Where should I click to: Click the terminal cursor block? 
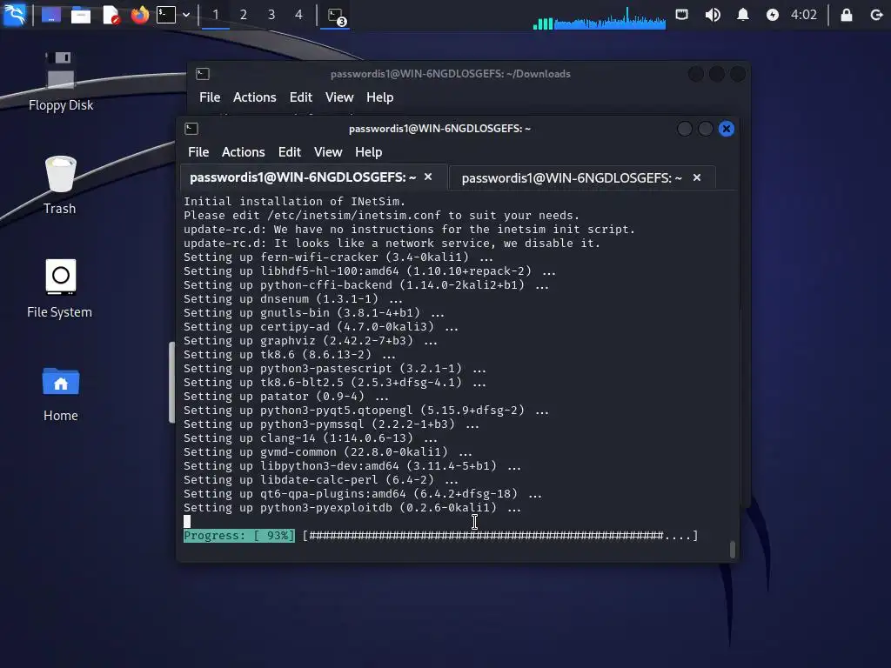point(187,522)
